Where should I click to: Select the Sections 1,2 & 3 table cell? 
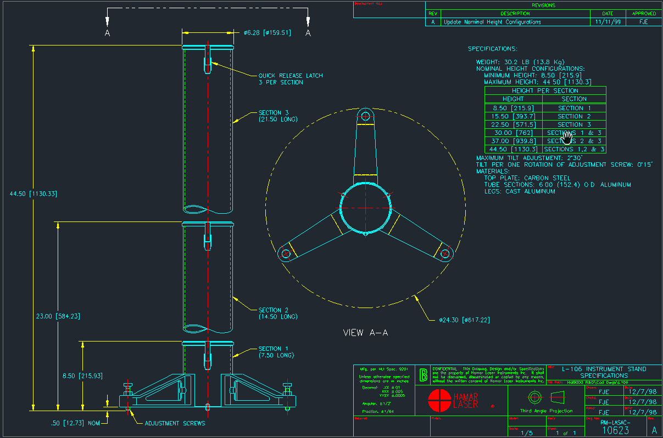pyautogui.click(x=574, y=149)
